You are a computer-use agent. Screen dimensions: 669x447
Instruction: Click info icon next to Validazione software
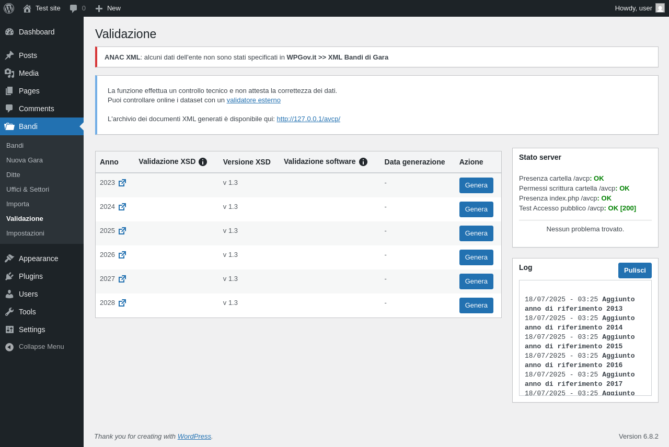(x=363, y=162)
